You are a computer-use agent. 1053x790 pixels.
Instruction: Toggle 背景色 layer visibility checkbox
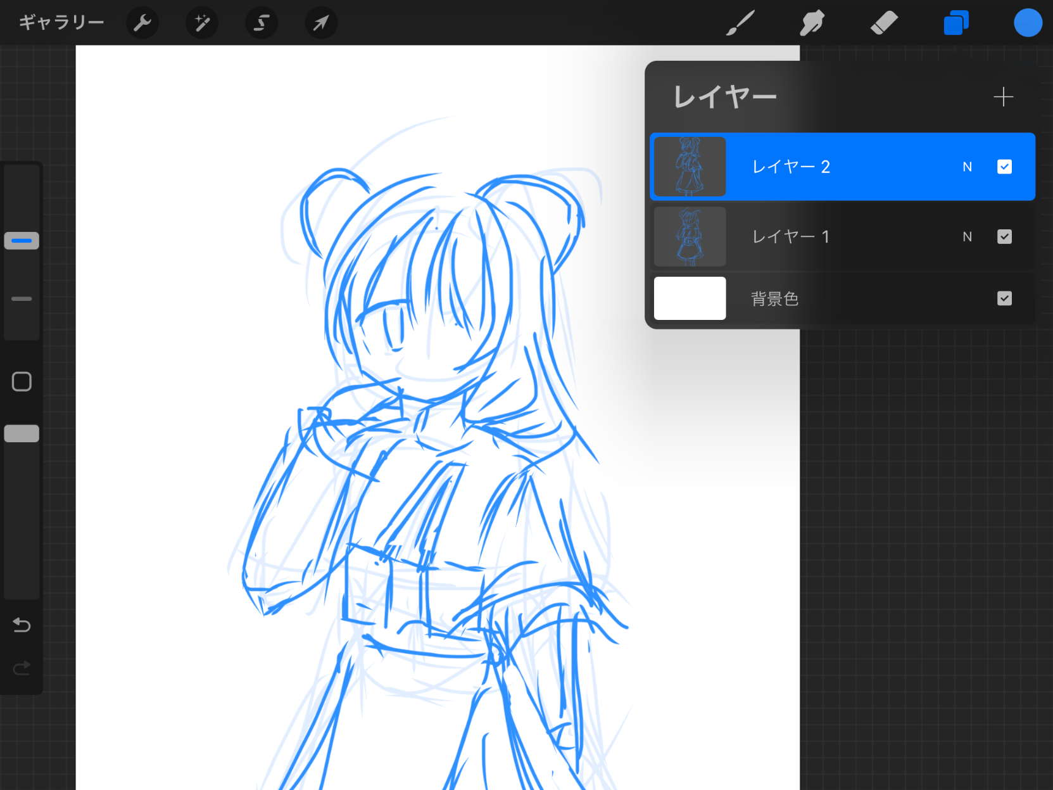tap(1004, 298)
